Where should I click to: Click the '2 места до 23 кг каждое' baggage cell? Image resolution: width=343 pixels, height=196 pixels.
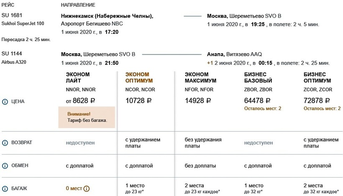coord(202,188)
